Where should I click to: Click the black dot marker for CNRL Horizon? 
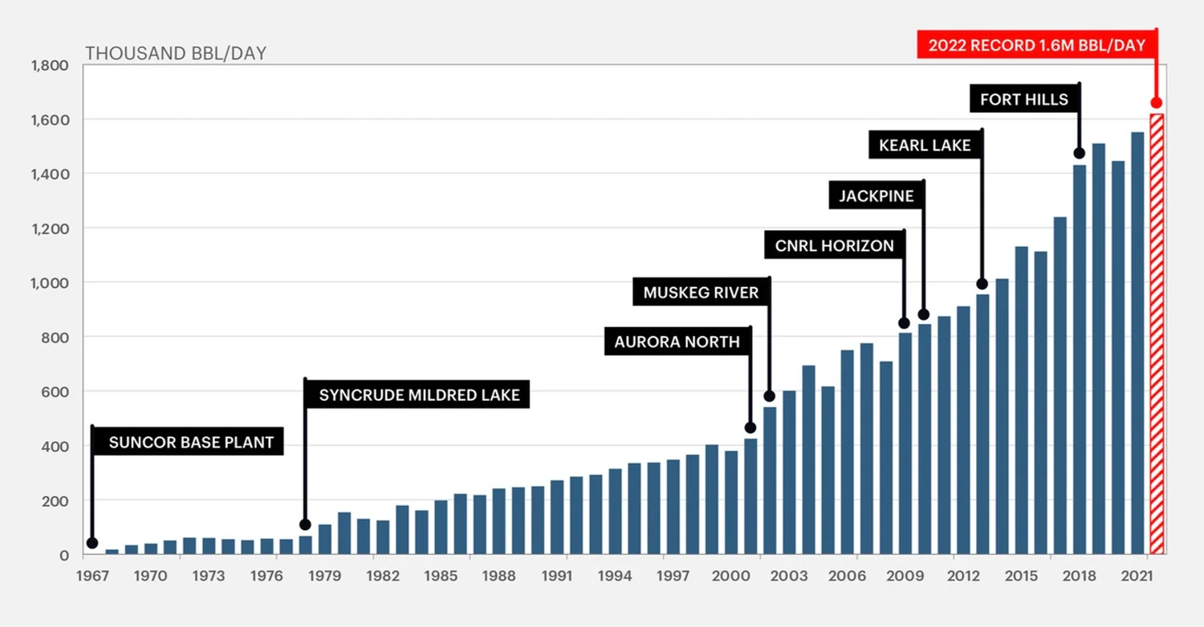pos(905,323)
